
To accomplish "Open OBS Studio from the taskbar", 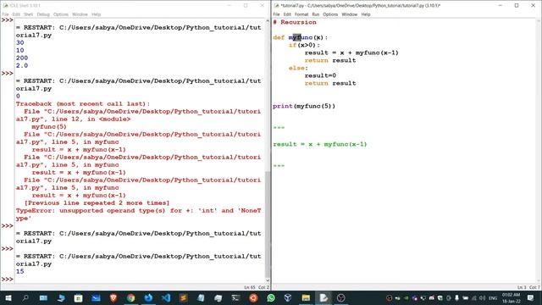I will [340, 297].
